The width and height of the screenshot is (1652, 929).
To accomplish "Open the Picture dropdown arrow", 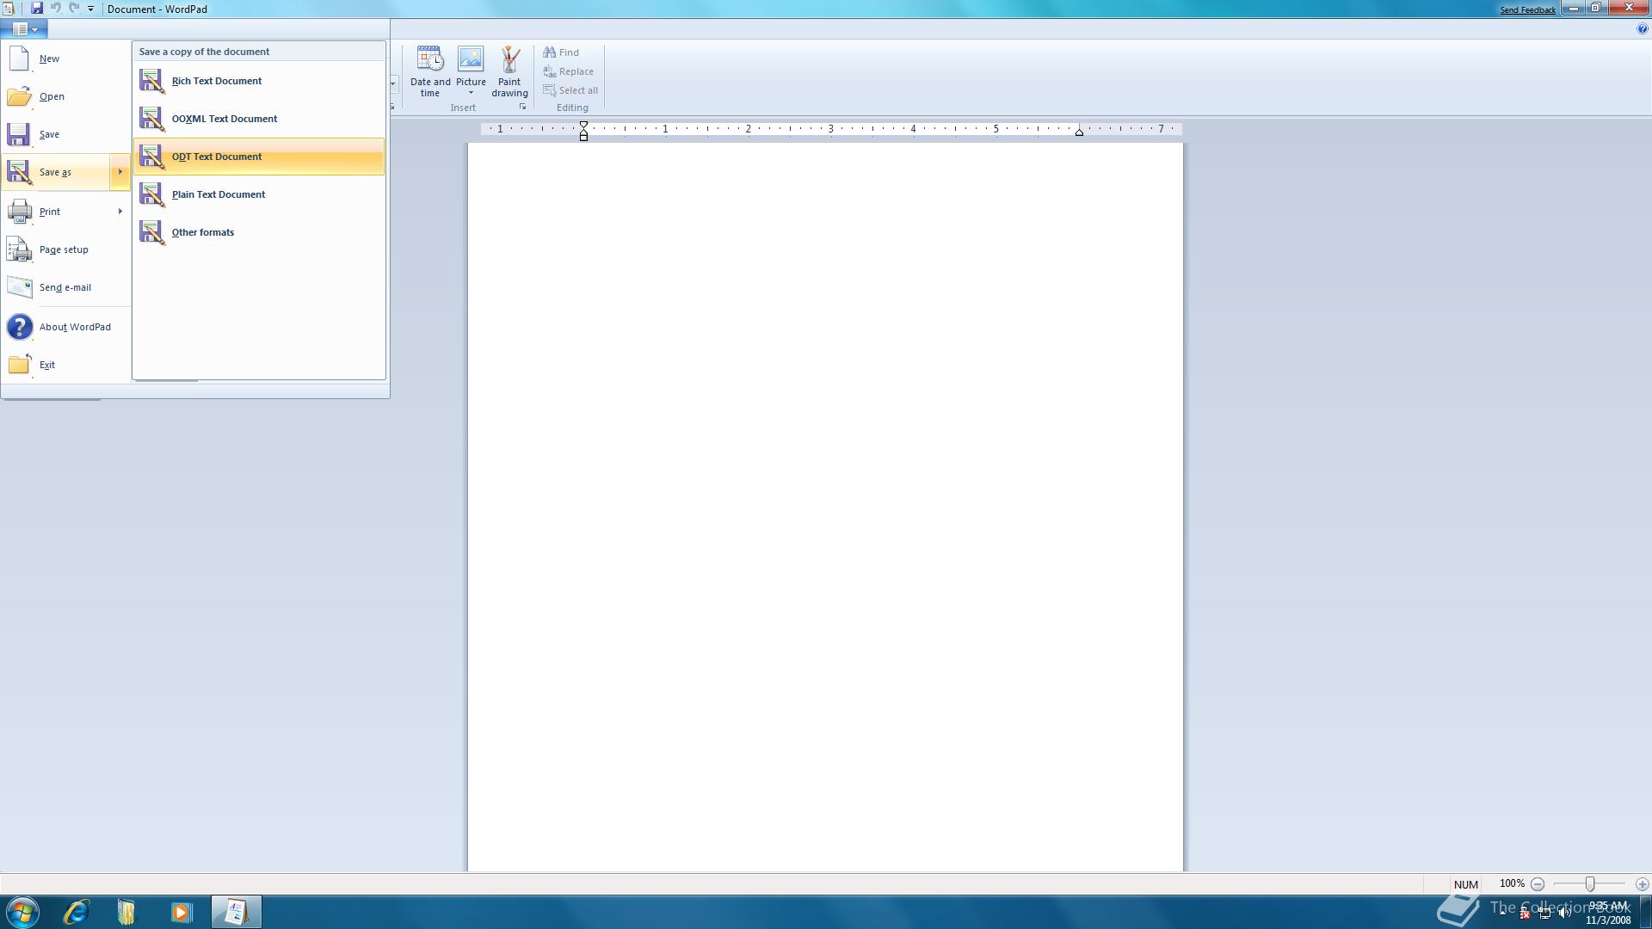I will [x=471, y=93].
